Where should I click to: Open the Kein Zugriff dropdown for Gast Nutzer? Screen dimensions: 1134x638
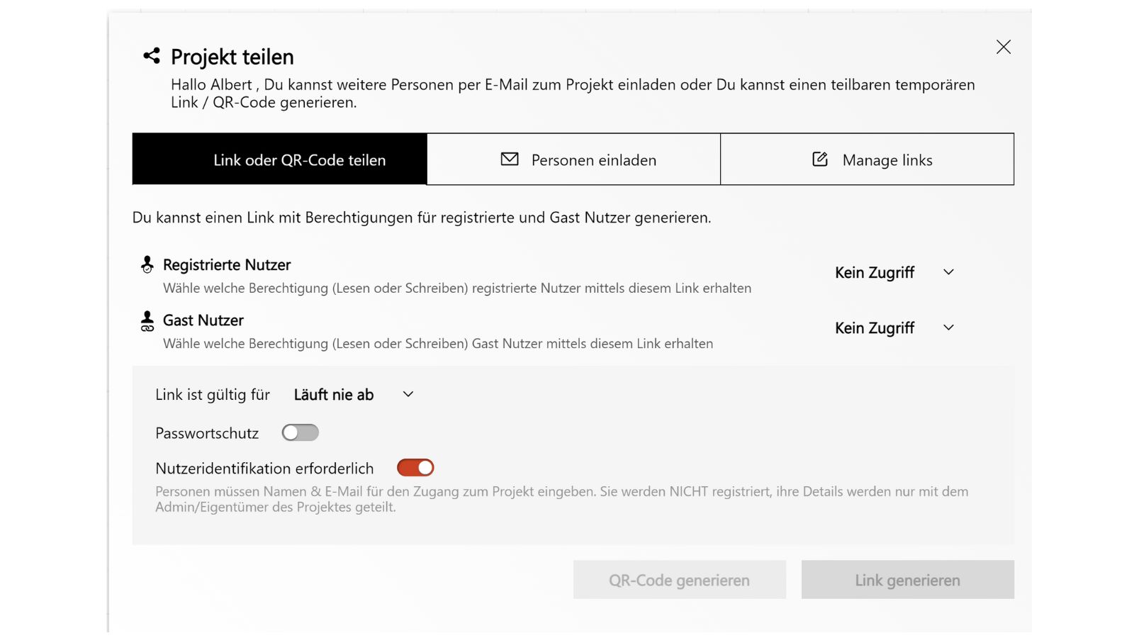894,328
